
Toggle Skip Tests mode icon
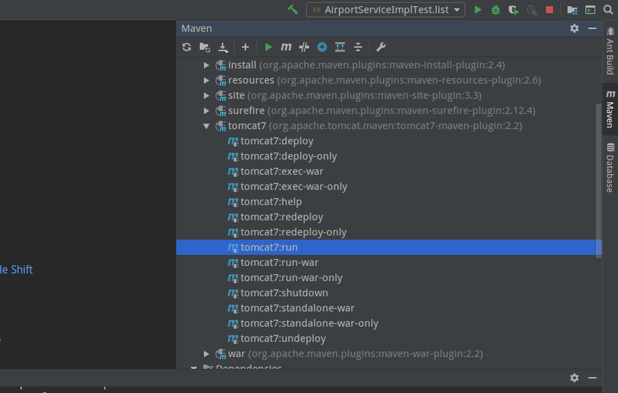pyautogui.click(x=304, y=47)
